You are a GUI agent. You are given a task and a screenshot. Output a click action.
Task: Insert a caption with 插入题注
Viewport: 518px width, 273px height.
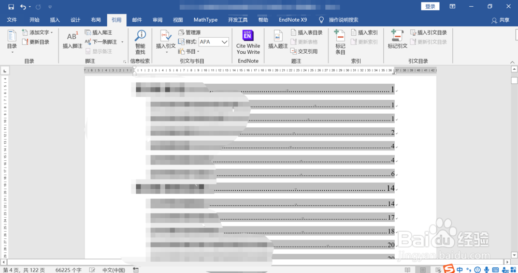coord(278,40)
